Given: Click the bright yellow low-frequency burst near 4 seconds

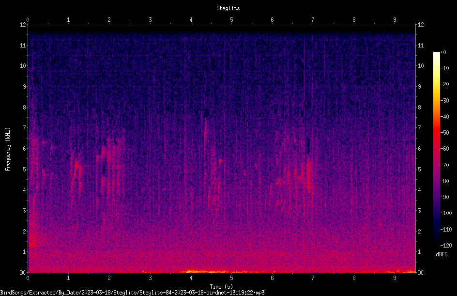Looking at the screenshot, I should 191,271.
